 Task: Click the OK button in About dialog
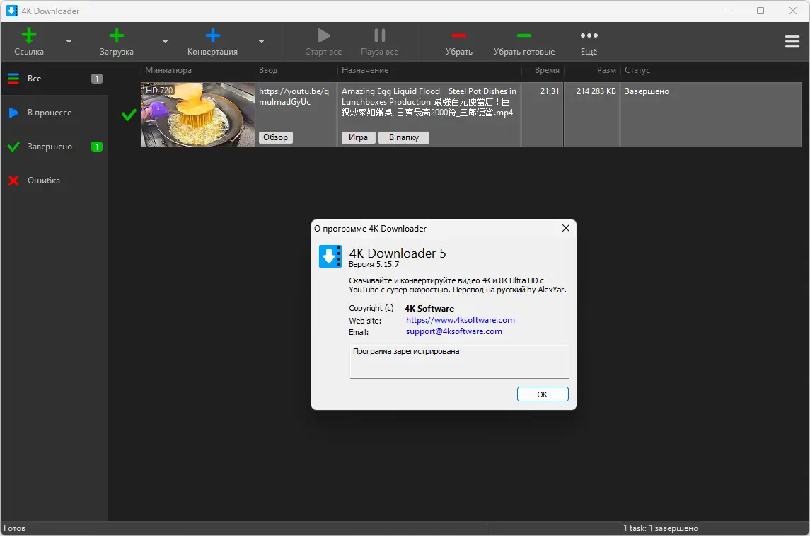point(543,394)
